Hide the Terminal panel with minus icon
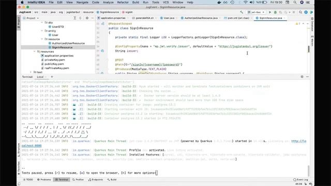This screenshot has height=186, width=331. tap(307, 77)
